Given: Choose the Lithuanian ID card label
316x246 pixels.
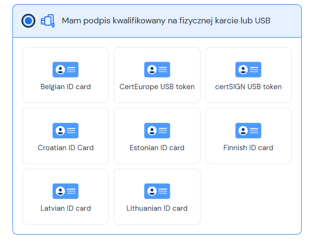Looking at the screenshot, I should coord(157,208).
